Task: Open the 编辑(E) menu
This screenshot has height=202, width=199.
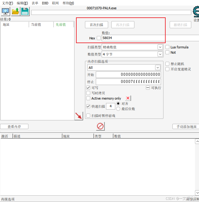Action: [22, 3]
